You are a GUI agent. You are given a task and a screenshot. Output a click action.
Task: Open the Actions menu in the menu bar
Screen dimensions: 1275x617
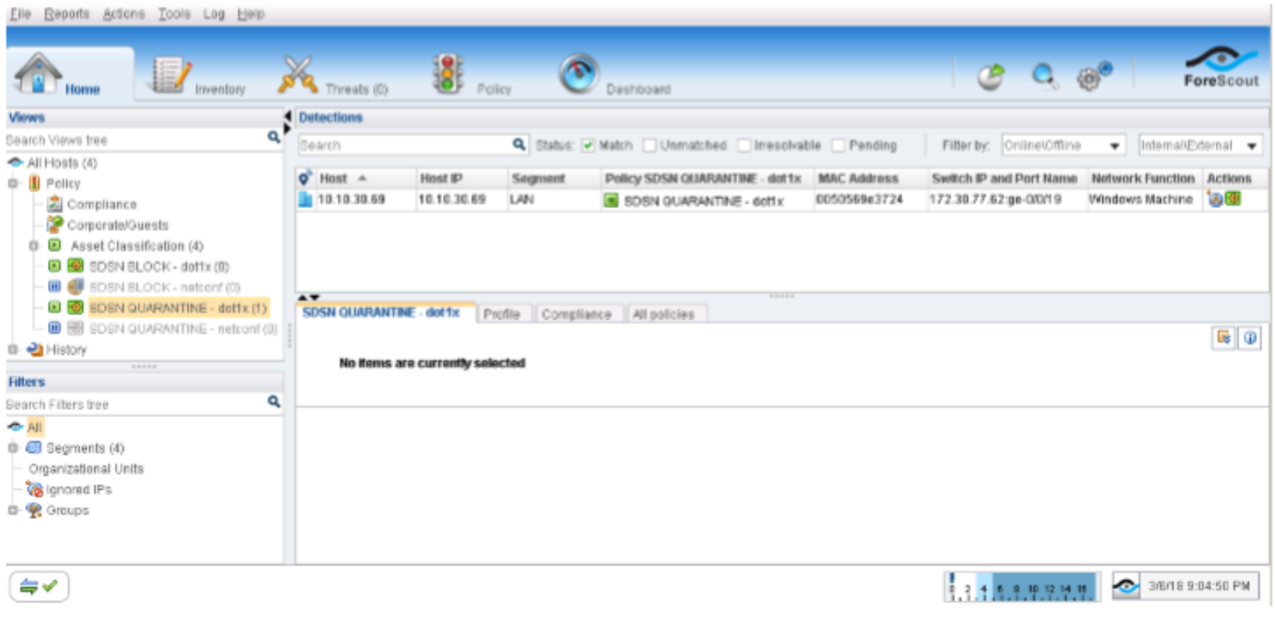point(123,14)
